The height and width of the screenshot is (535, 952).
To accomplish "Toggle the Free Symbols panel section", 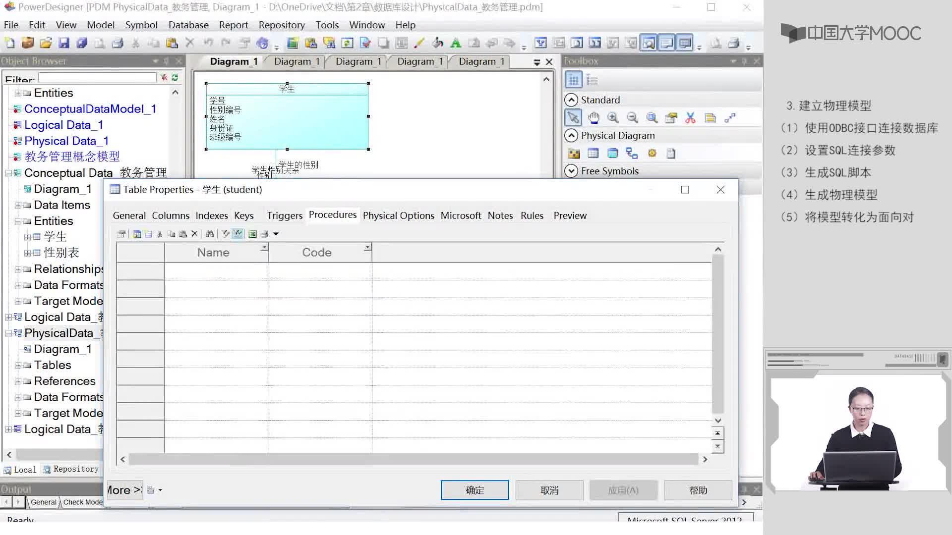I will click(570, 170).
